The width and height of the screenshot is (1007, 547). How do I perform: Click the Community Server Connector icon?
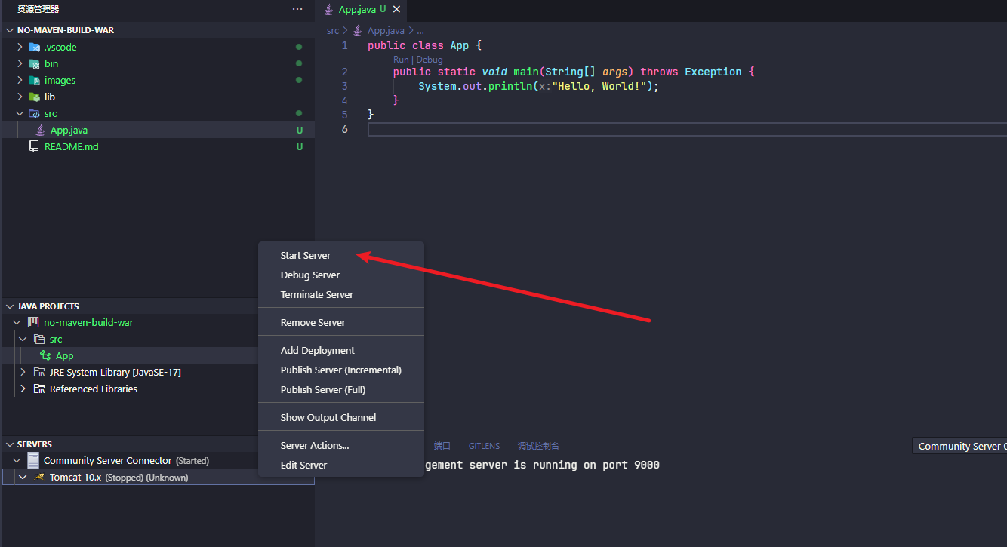coord(33,460)
